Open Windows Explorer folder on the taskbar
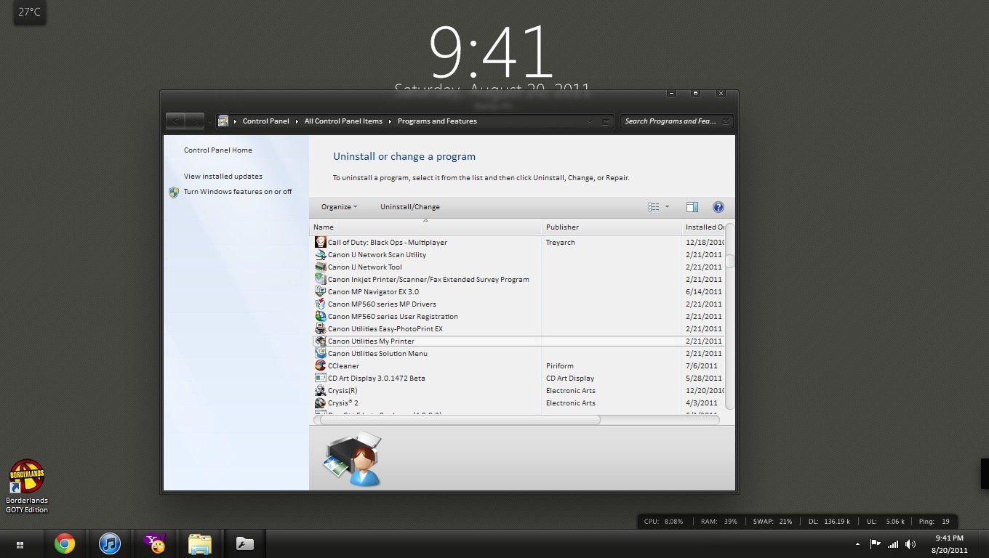This screenshot has width=989, height=558. point(199,543)
